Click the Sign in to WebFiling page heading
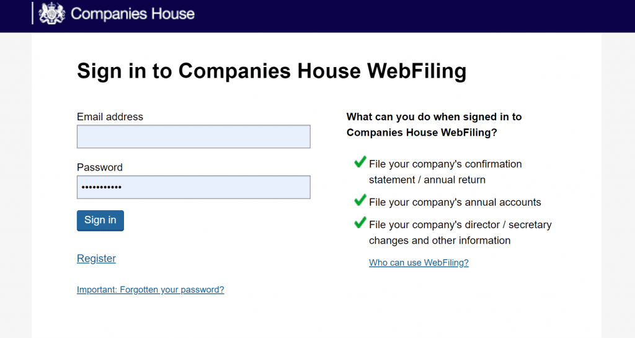Screen dimensions: 635x338 (271, 71)
